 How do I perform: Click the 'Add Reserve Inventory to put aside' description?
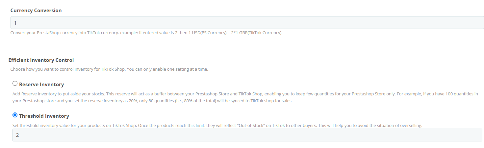245,97
